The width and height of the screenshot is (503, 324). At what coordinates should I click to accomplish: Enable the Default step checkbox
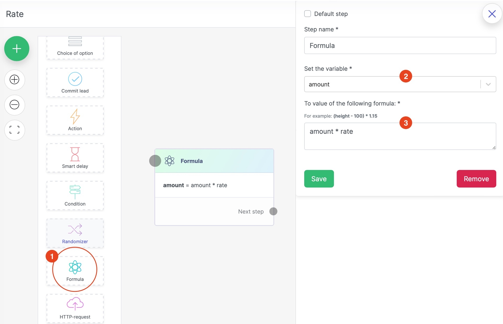308,14
